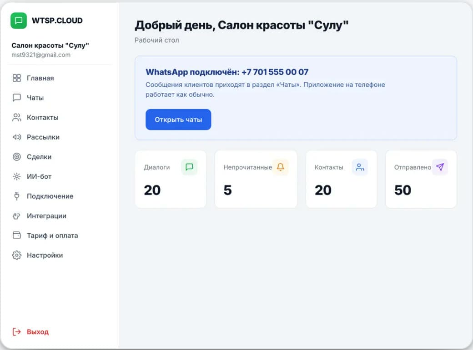Go to Подключение settings
The image size is (473, 350).
(50, 196)
